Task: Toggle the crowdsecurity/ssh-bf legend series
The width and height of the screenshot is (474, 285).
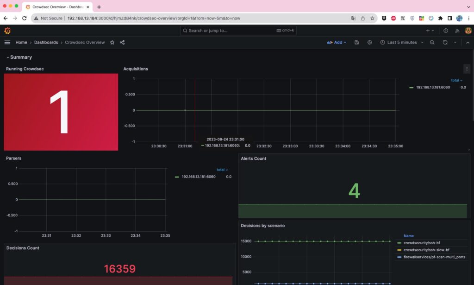Action: tap(422, 243)
